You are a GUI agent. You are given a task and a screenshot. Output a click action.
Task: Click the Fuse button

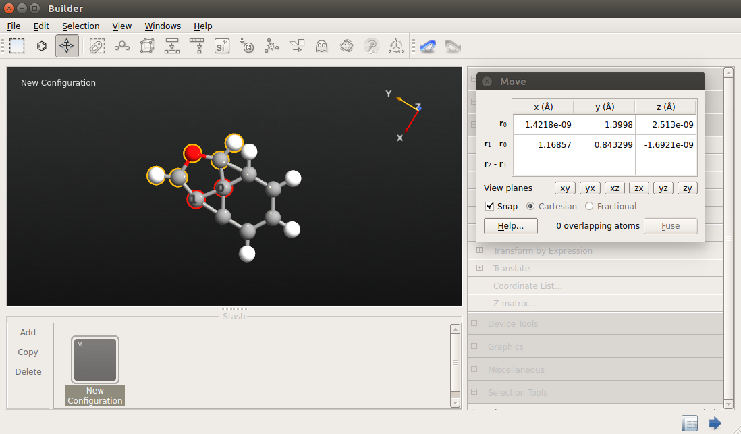point(671,226)
